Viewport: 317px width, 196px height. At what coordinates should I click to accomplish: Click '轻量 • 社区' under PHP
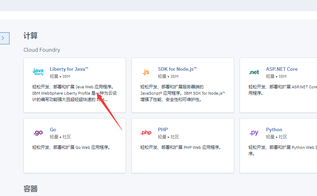(168, 137)
